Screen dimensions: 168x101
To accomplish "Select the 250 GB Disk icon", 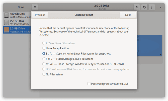I will tap(7, 23).
